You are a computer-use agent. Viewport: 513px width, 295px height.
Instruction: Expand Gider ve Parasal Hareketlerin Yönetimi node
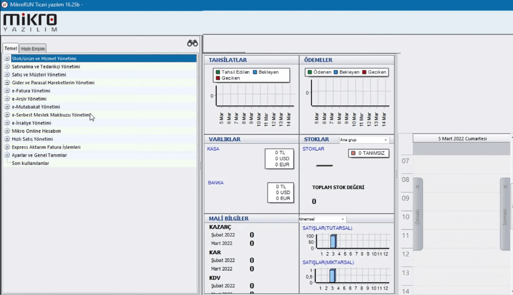click(7, 83)
